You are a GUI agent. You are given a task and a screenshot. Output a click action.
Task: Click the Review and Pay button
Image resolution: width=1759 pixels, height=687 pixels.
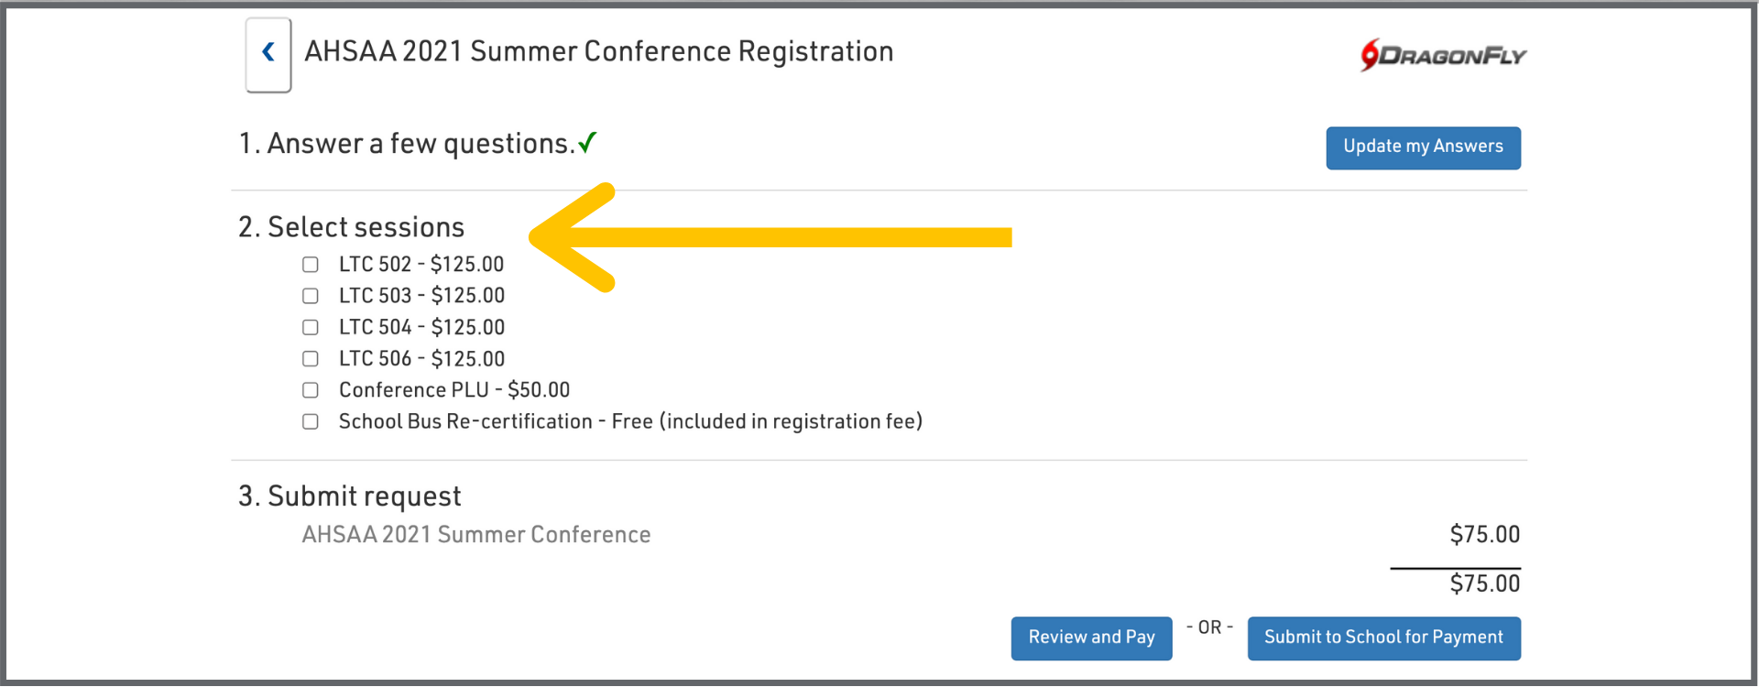[x=1091, y=638]
